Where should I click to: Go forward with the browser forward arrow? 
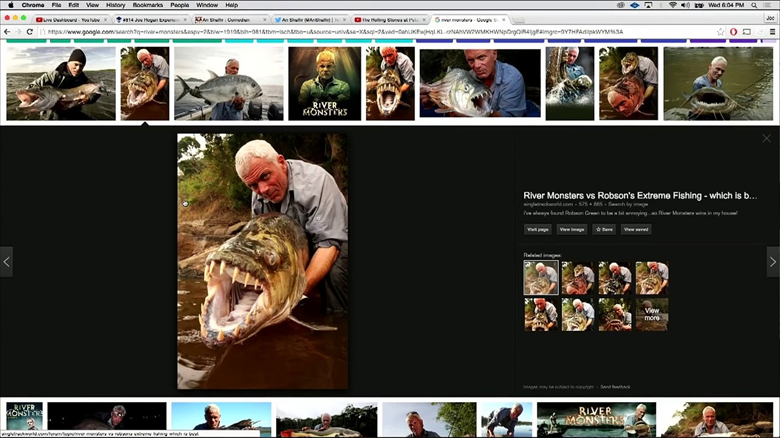point(18,32)
